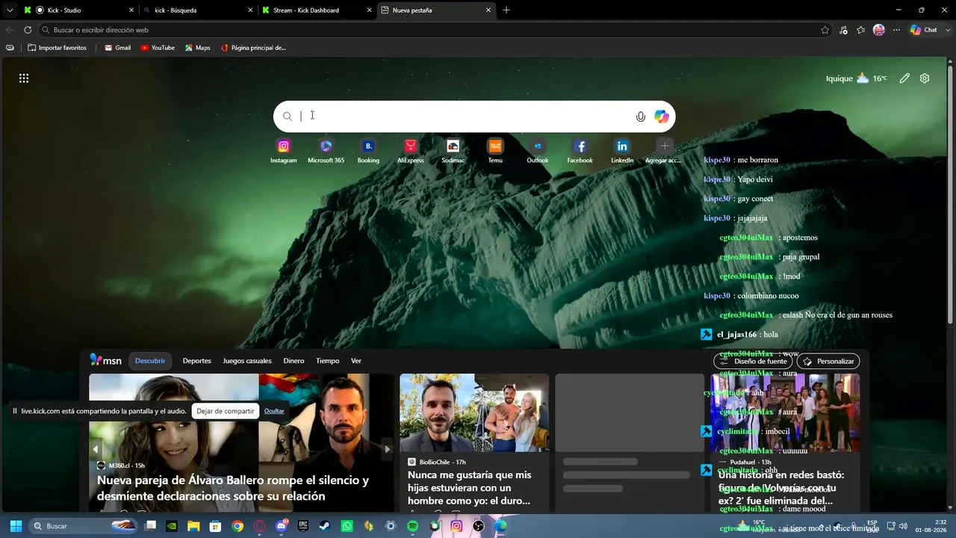The height and width of the screenshot is (538, 956).
Task: Open the browser profile avatar
Action: click(x=878, y=30)
